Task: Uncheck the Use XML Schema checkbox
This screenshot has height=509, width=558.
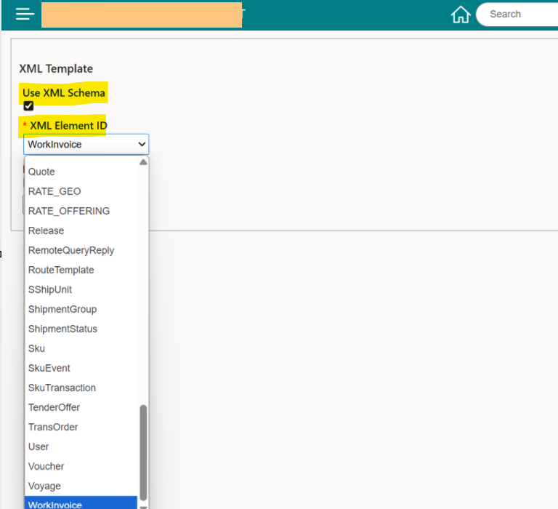Action: coord(28,105)
